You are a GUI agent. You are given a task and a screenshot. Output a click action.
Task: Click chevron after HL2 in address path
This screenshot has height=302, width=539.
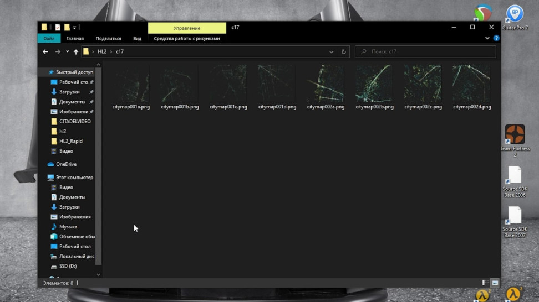click(x=111, y=52)
